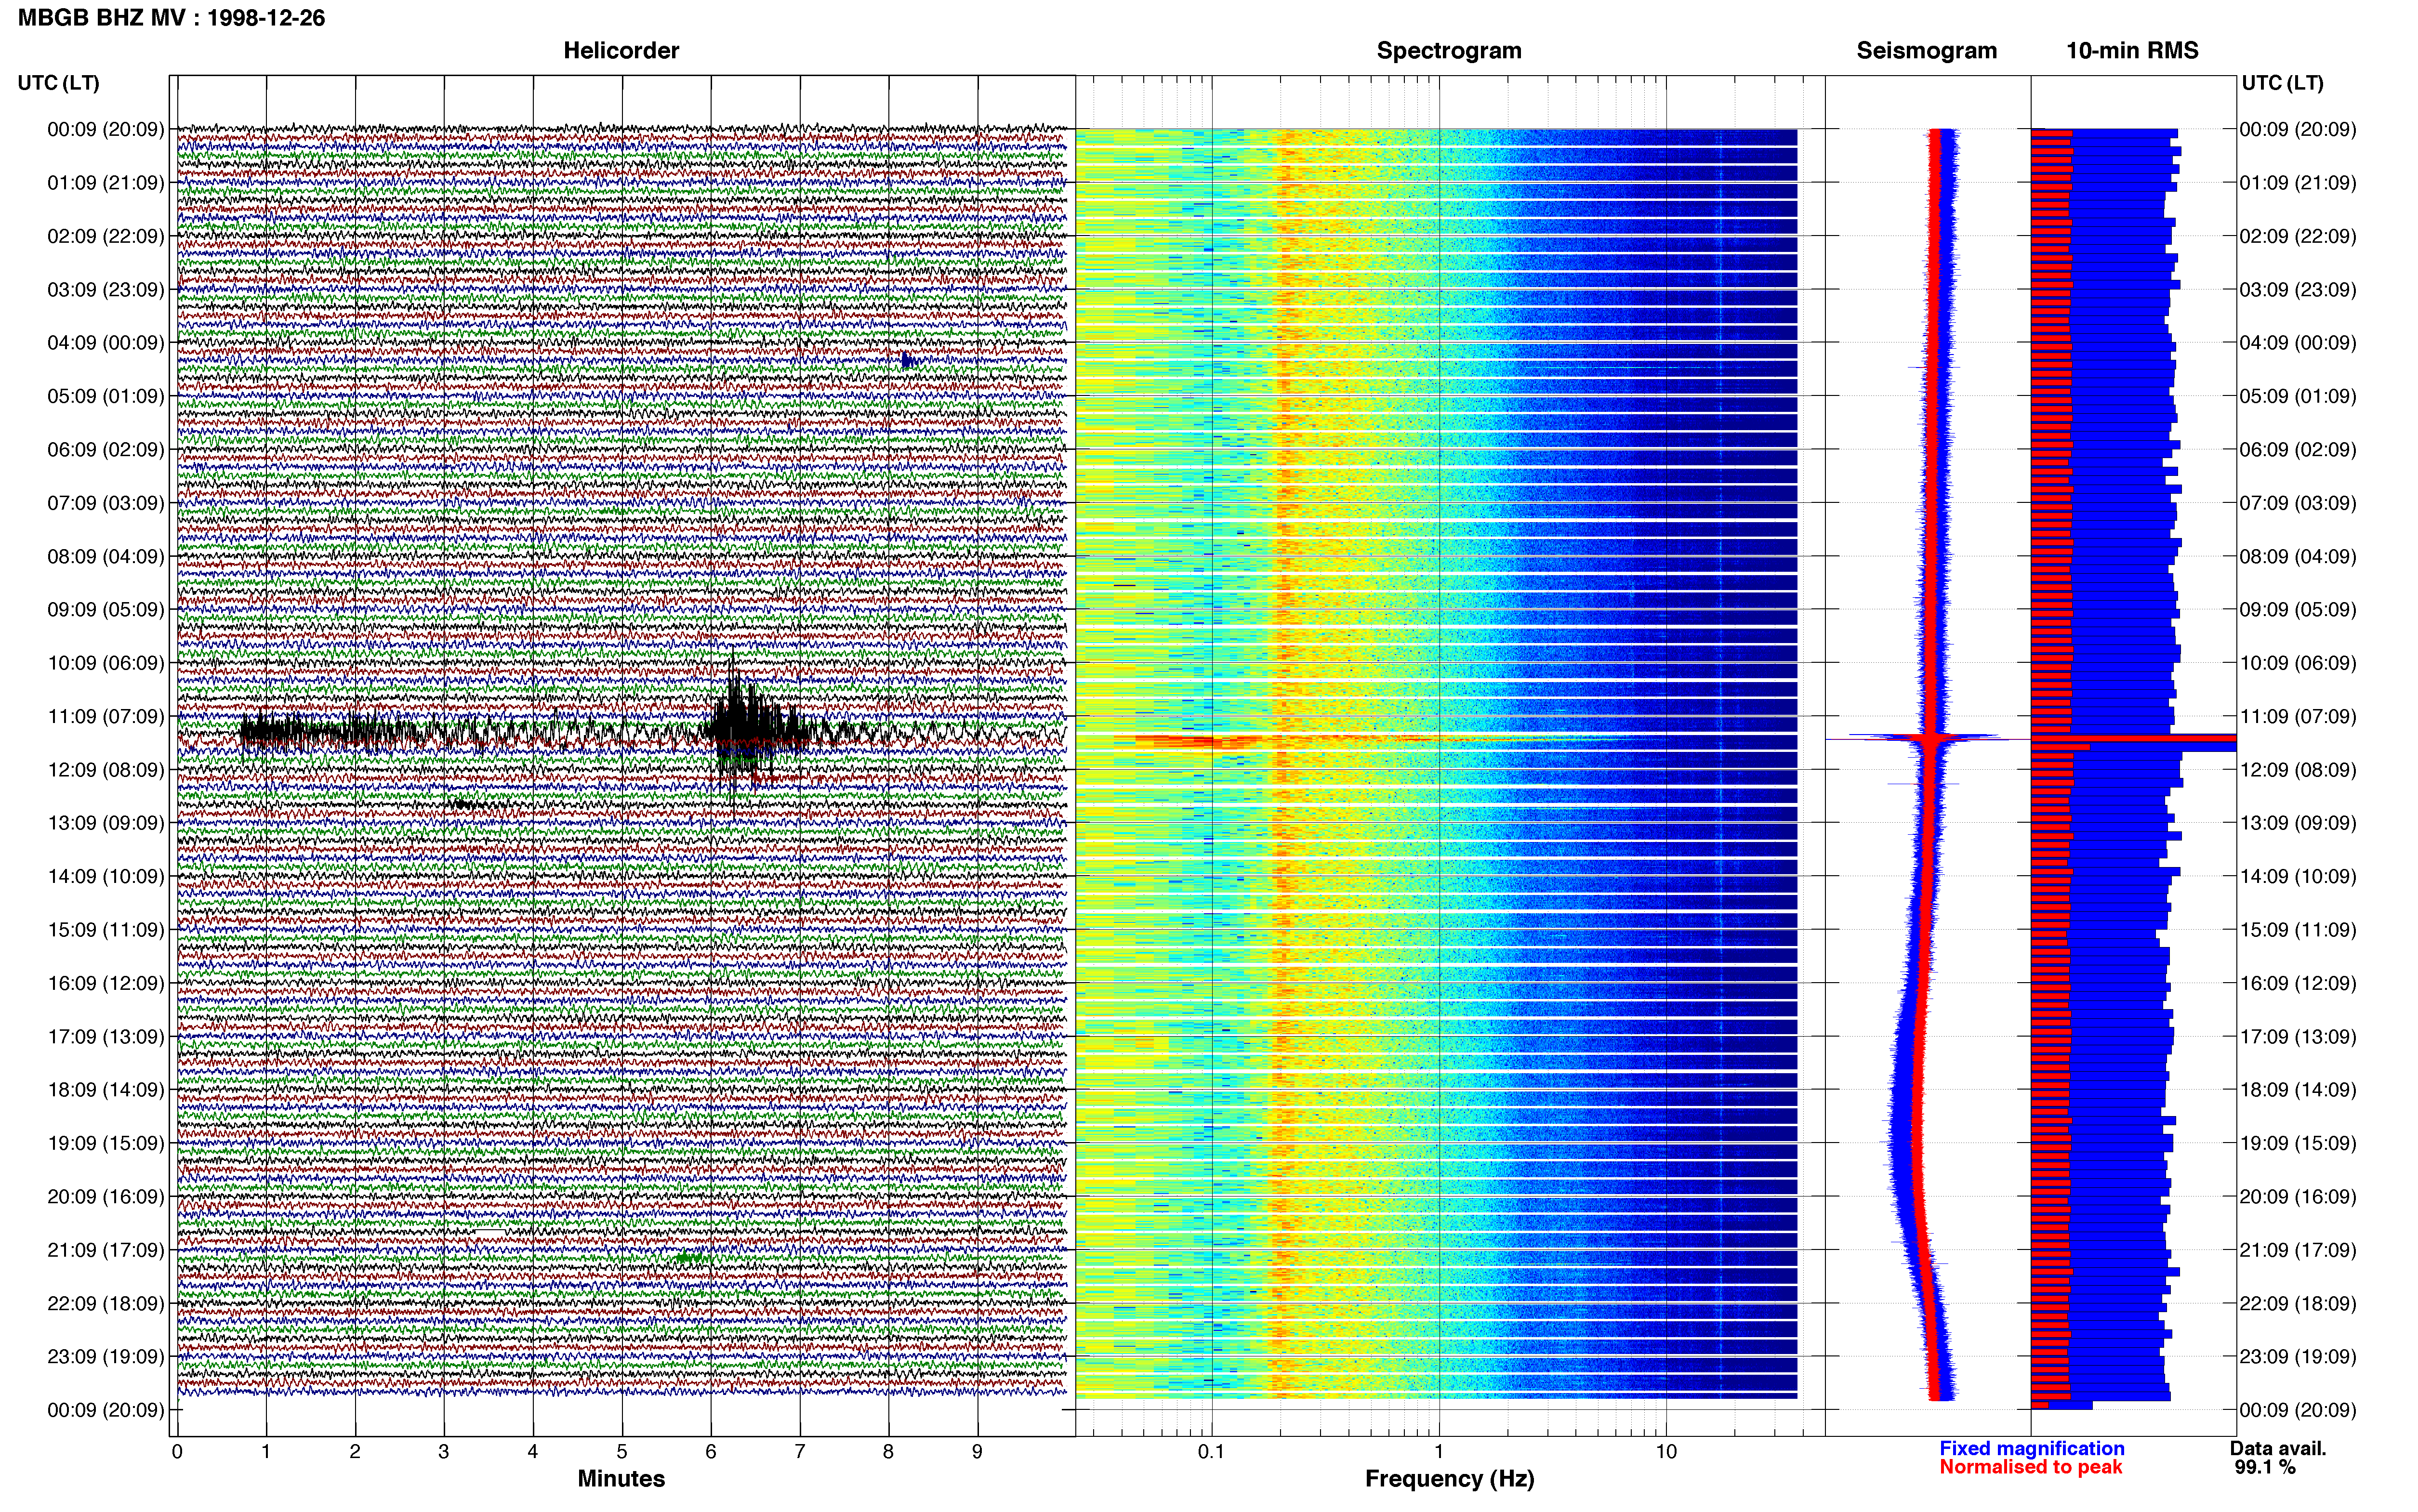Click the seismogram spike at 11:39
The height and width of the screenshot is (1512, 2418).
[1930, 738]
